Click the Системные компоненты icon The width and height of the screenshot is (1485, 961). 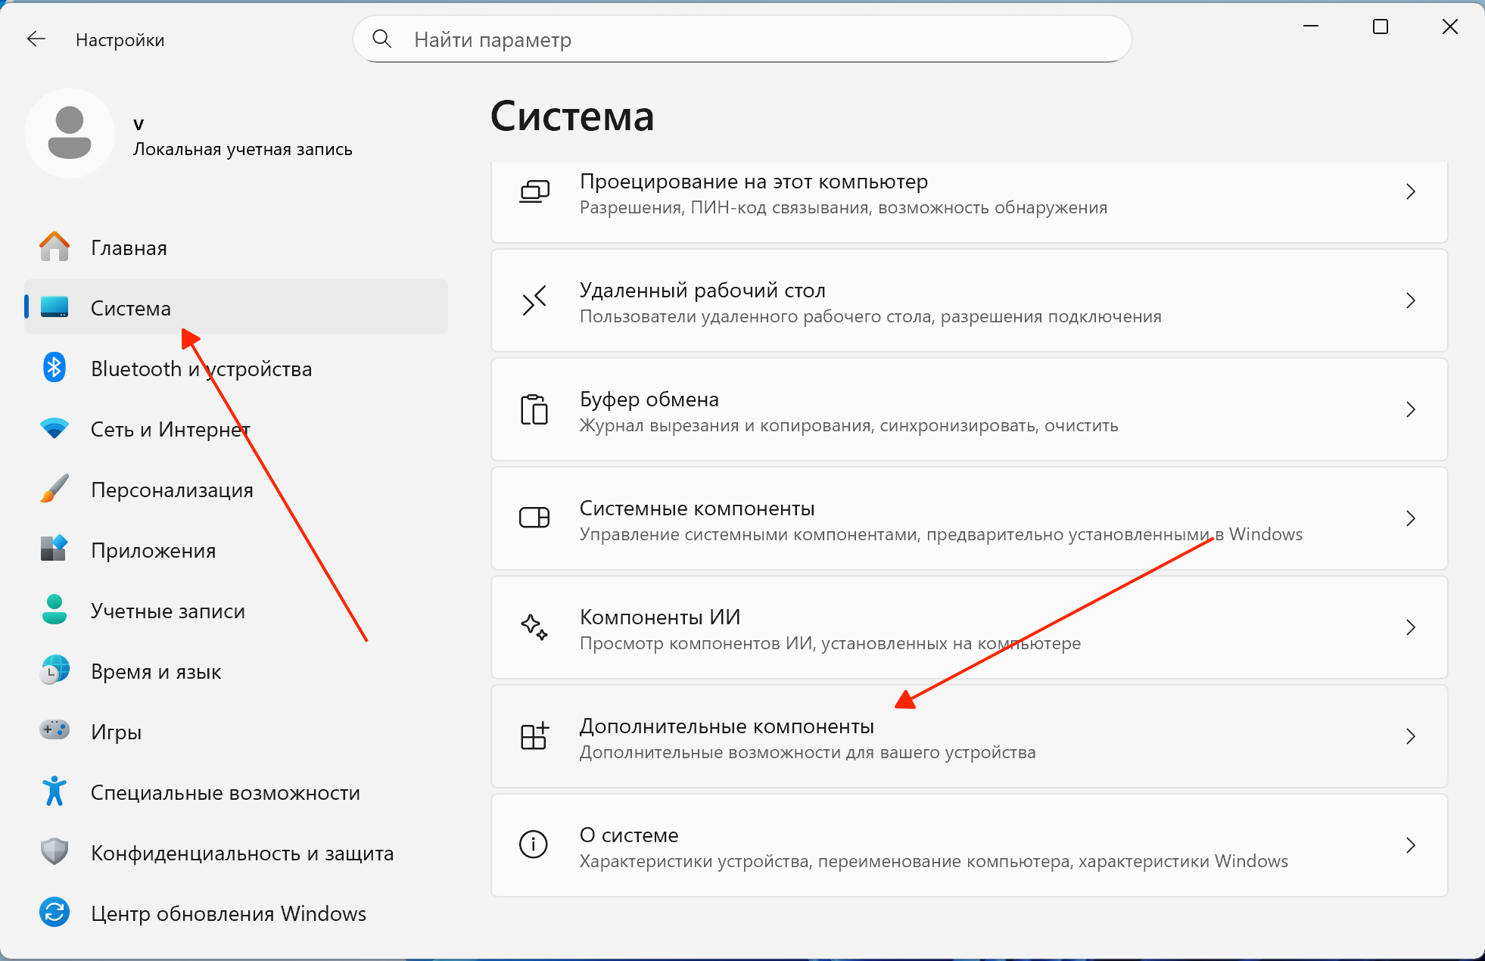(534, 518)
